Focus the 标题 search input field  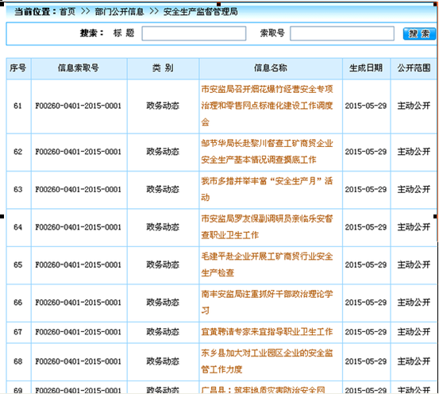pos(194,33)
